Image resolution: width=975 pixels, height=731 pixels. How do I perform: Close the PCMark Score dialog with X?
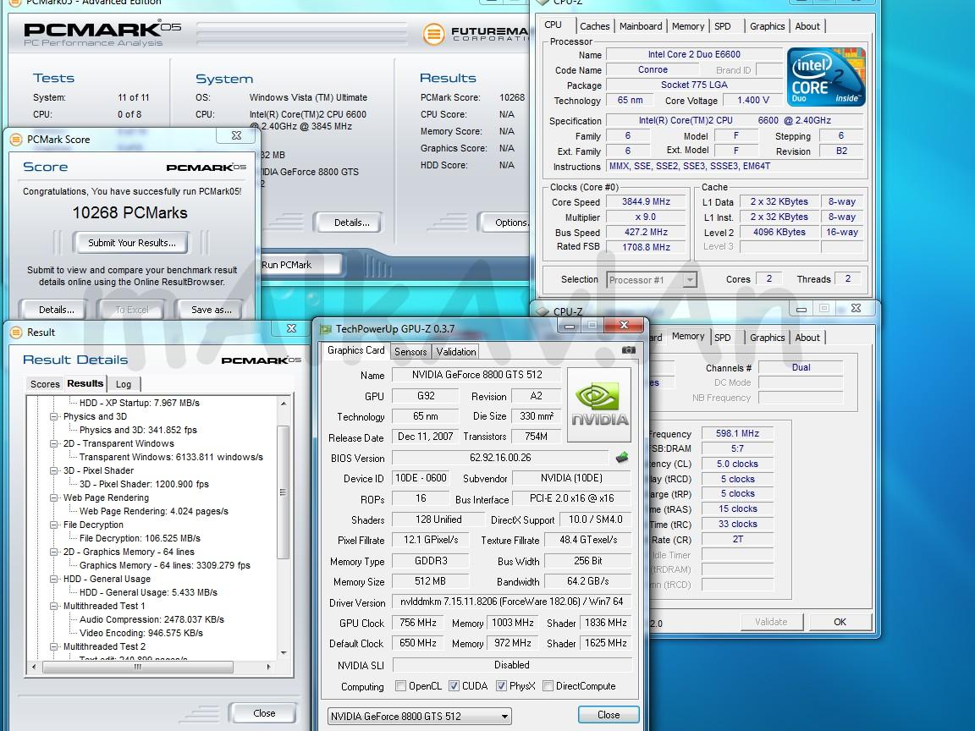(x=236, y=135)
